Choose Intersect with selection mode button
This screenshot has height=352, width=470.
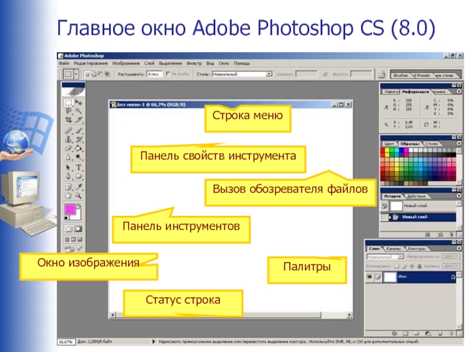click(107, 74)
